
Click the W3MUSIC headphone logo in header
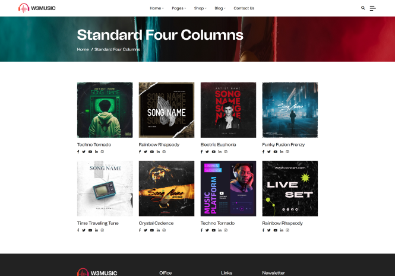tap(37, 8)
